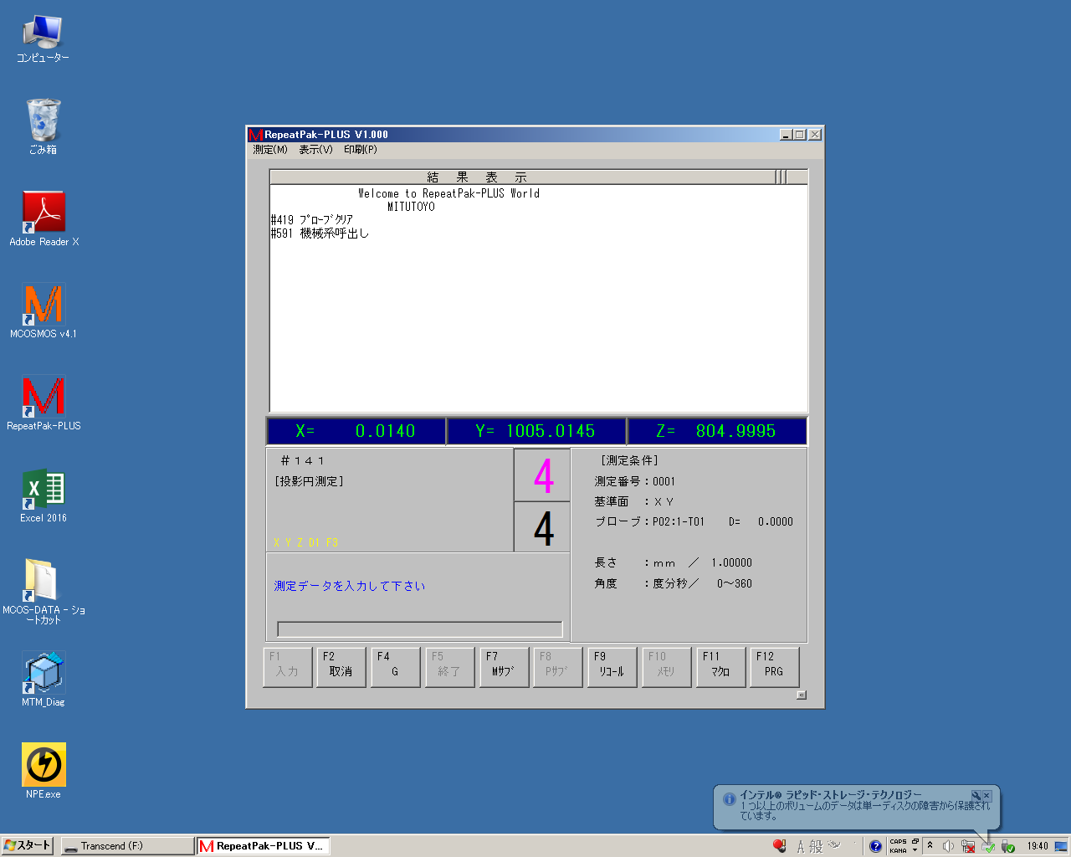Click the network disconnected tray icon
The image size is (1071, 857).
click(968, 846)
